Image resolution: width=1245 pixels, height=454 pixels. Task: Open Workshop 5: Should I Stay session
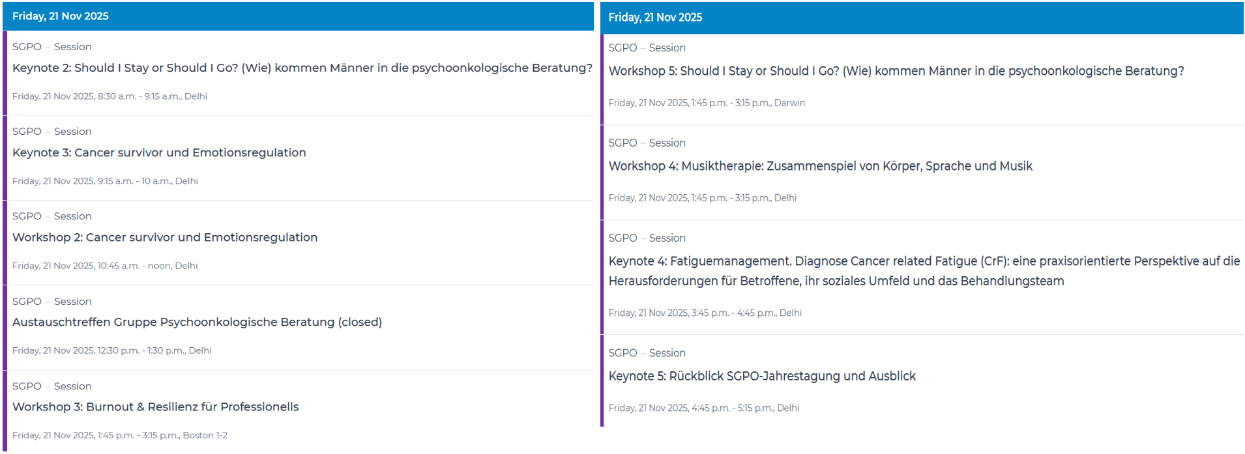click(x=896, y=71)
